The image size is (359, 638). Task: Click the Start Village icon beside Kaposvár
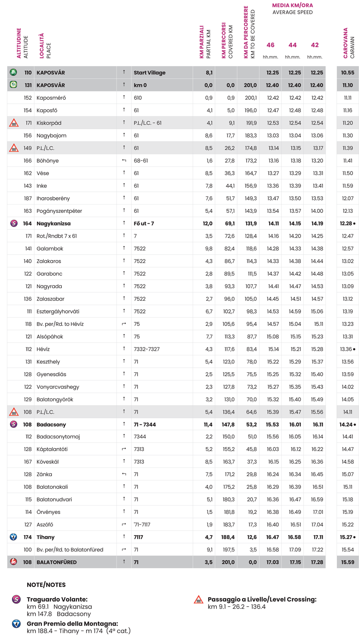click(13, 73)
